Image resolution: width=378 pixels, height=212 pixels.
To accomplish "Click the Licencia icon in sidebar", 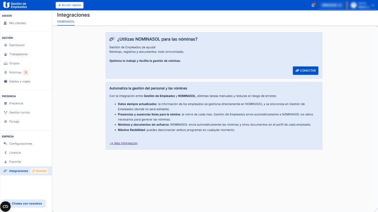I will [x=5, y=152].
